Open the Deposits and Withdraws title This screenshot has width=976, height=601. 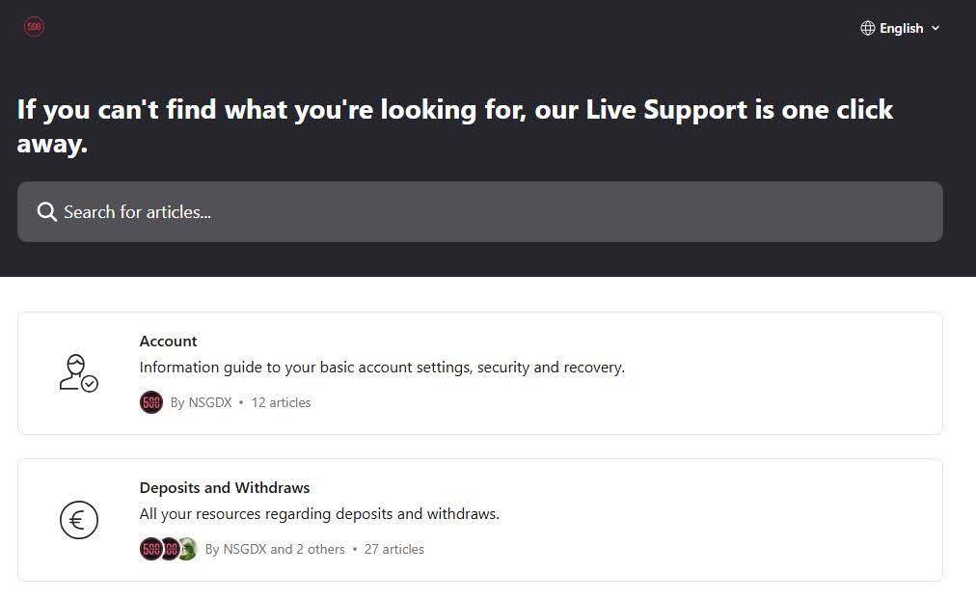[x=225, y=487]
